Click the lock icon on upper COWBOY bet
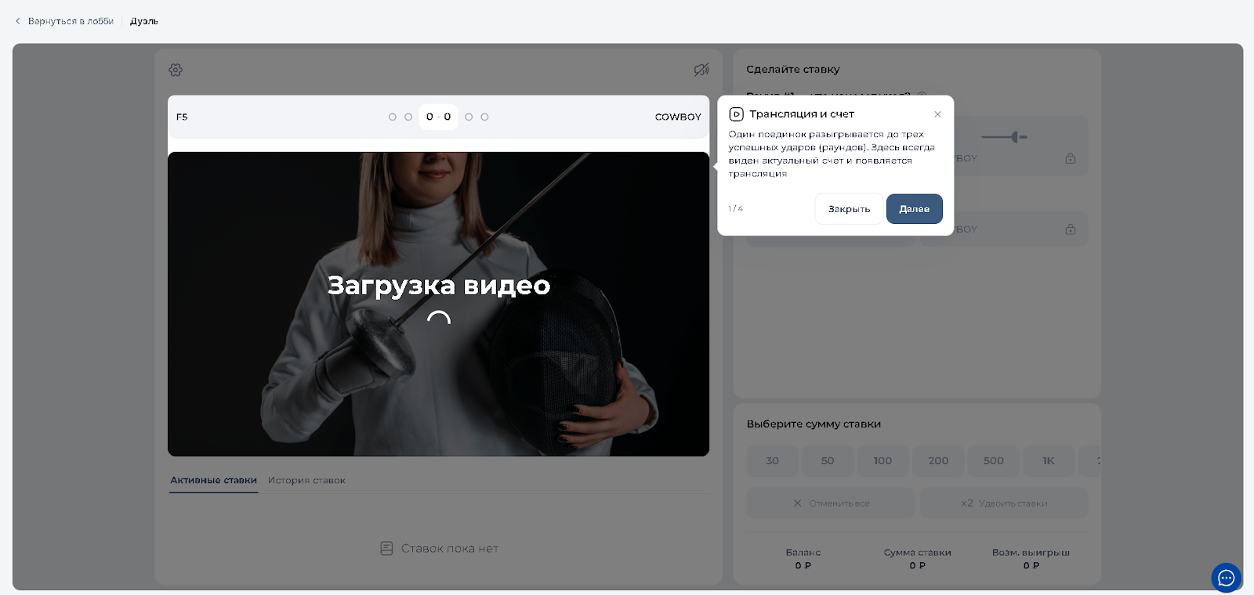This screenshot has width=1254, height=595. [x=1071, y=158]
